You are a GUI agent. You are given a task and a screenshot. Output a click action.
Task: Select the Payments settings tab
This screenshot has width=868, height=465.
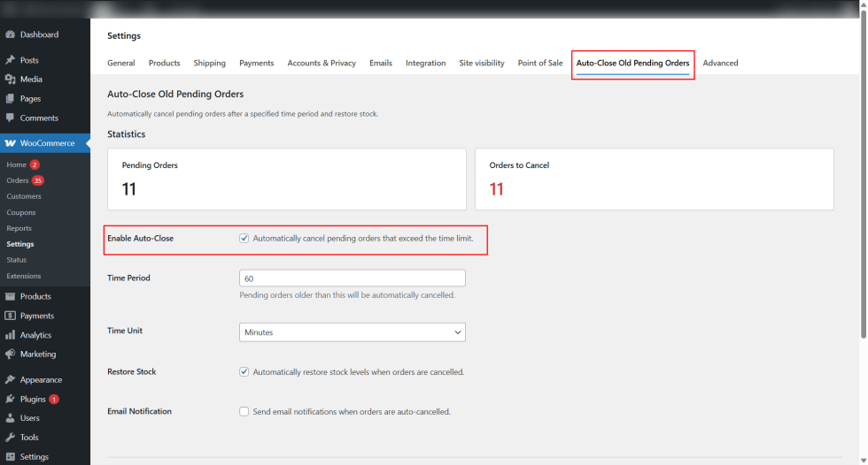click(x=256, y=64)
